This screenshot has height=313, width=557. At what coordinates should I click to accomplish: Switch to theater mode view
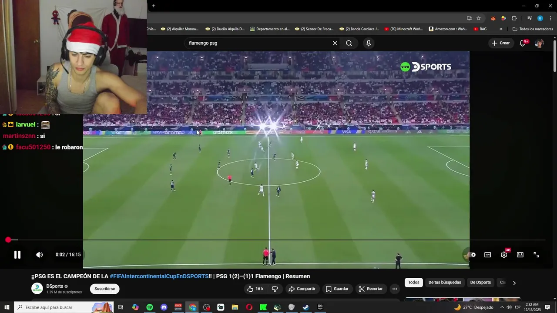coord(520,255)
